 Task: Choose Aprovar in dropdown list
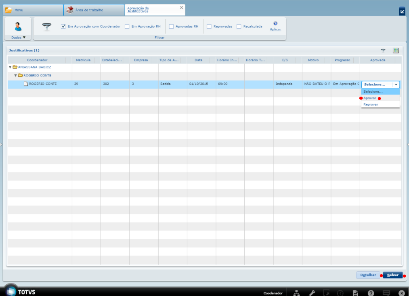[x=380, y=98]
